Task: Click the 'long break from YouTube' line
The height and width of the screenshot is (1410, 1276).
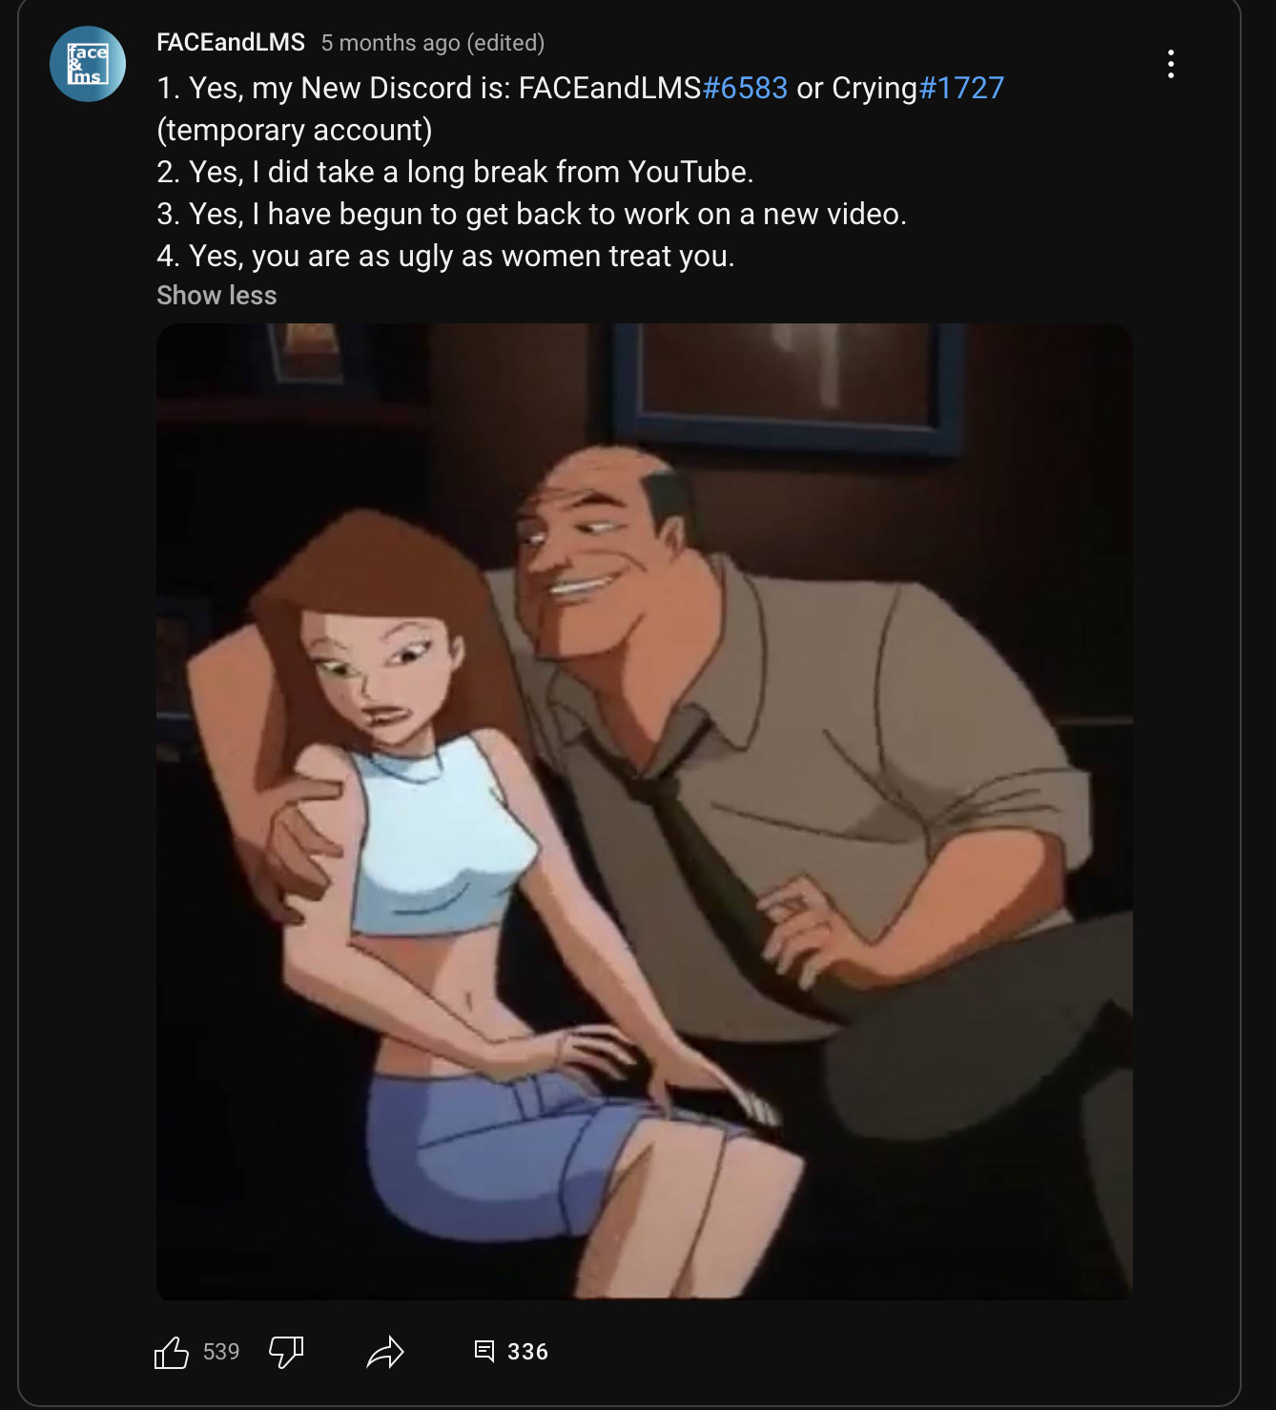Action: click(455, 172)
